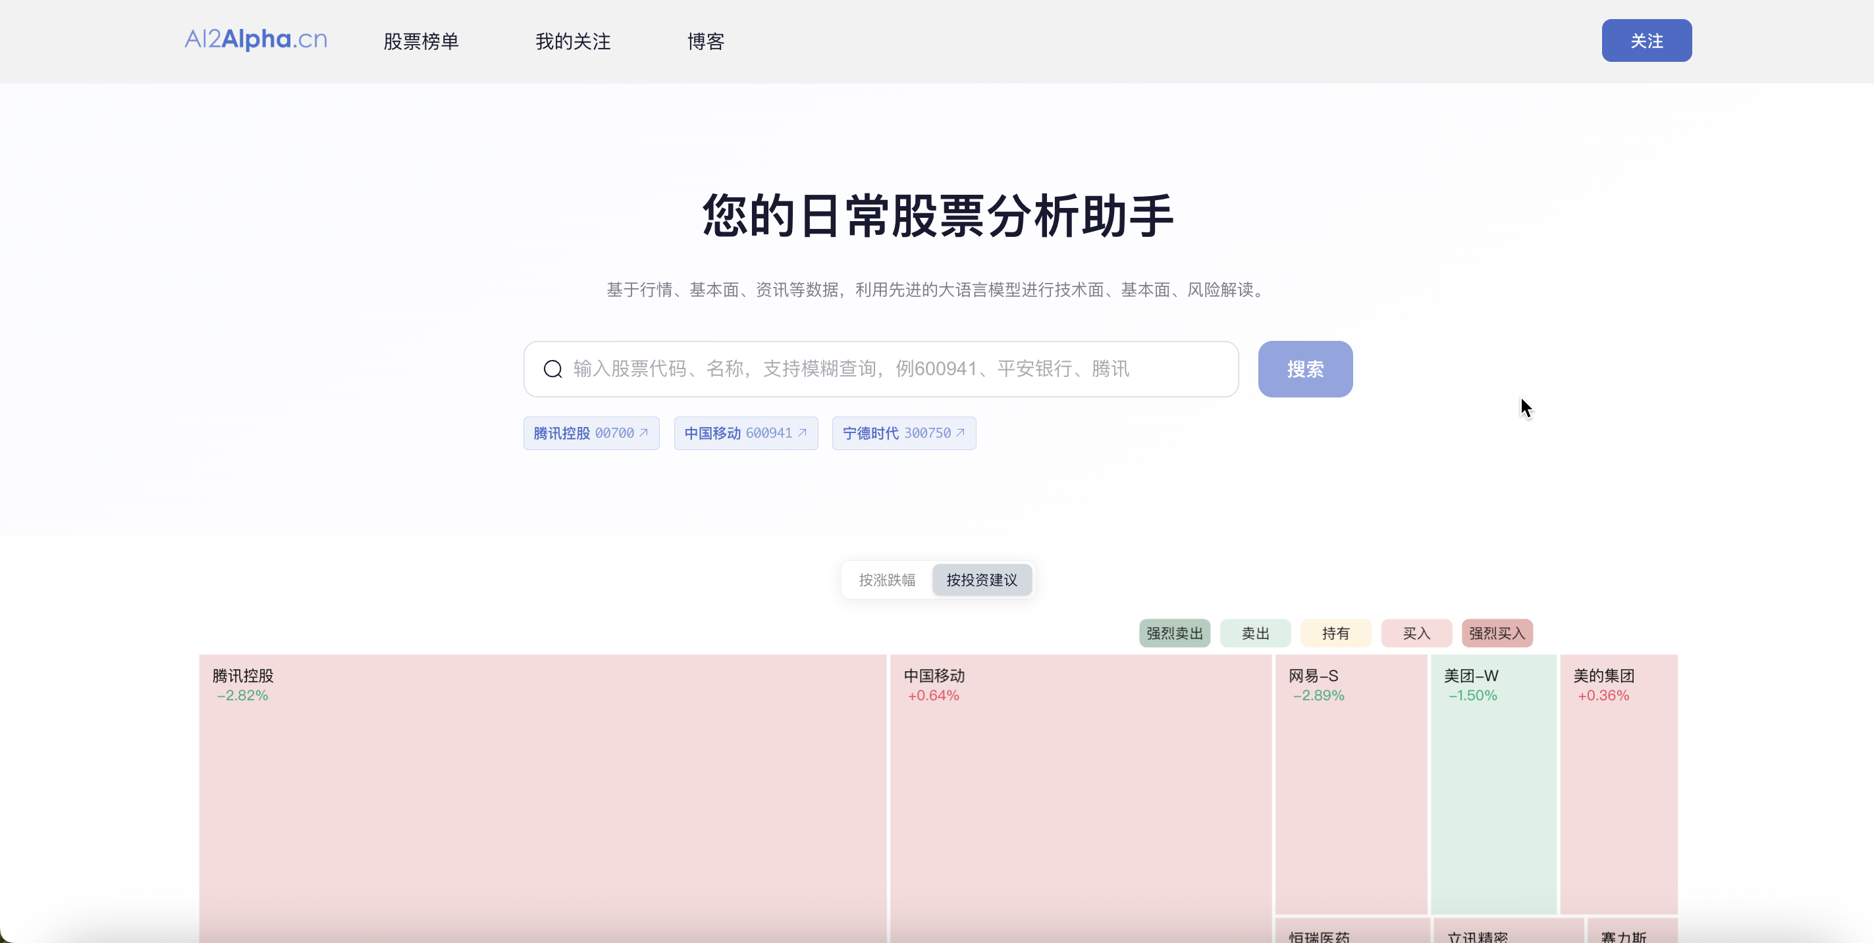This screenshot has height=943, width=1874.
Task: Open the 腾讯控股 treemap tile
Action: click(x=543, y=798)
